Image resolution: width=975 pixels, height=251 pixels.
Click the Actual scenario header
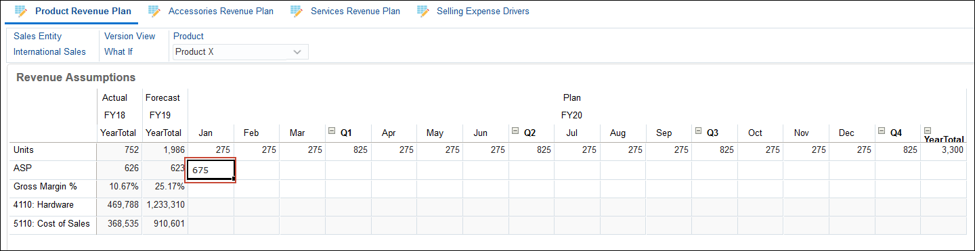114,97
